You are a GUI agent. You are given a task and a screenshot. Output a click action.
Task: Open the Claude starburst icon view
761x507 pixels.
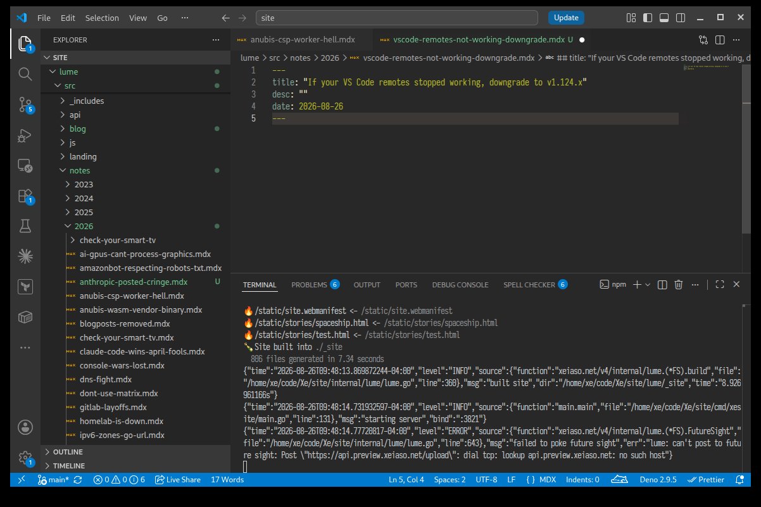[25, 256]
